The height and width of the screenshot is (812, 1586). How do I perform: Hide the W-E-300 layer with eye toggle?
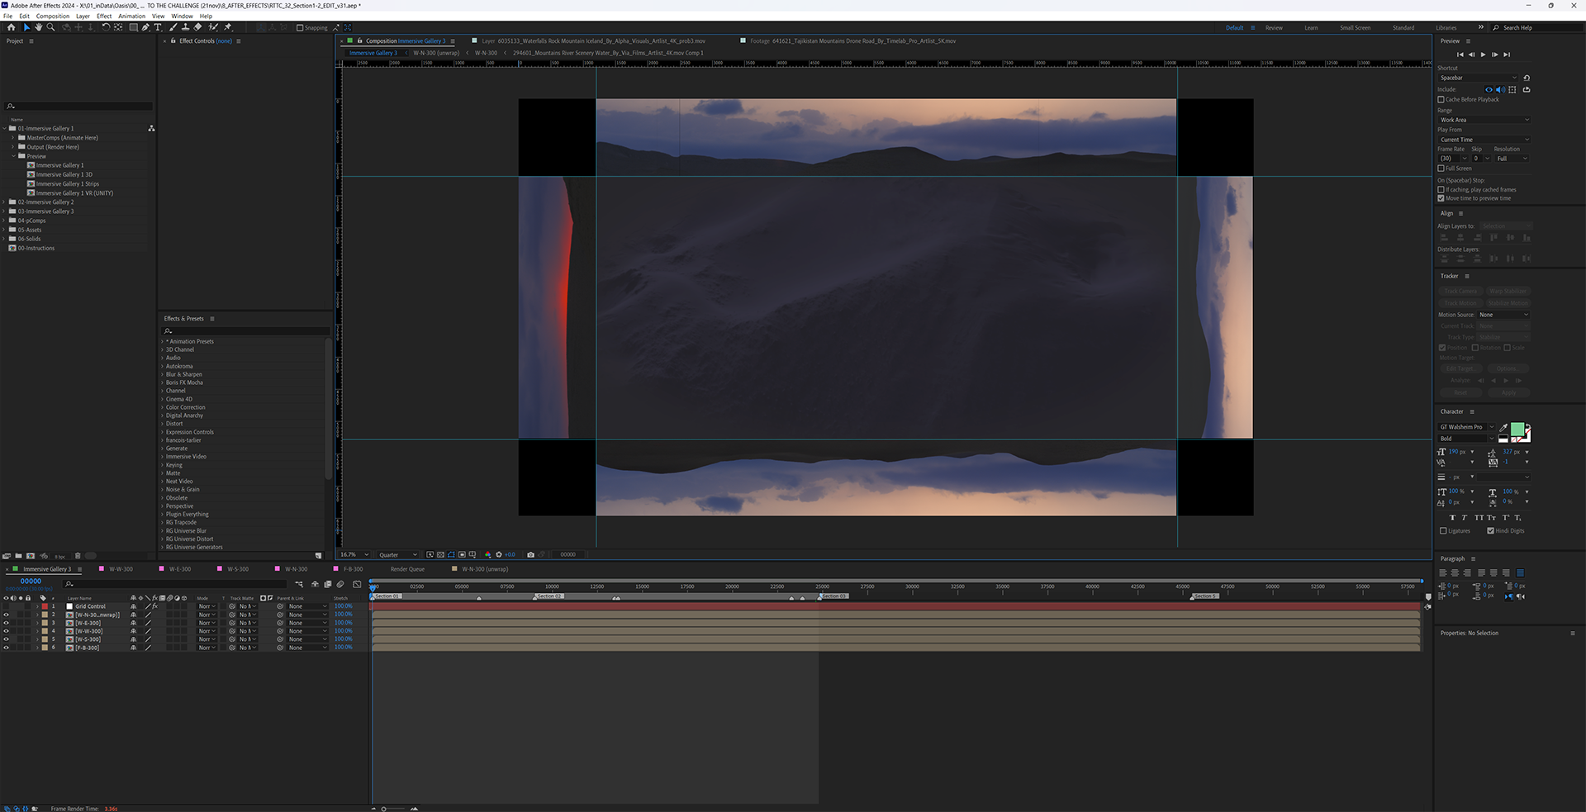click(x=6, y=623)
